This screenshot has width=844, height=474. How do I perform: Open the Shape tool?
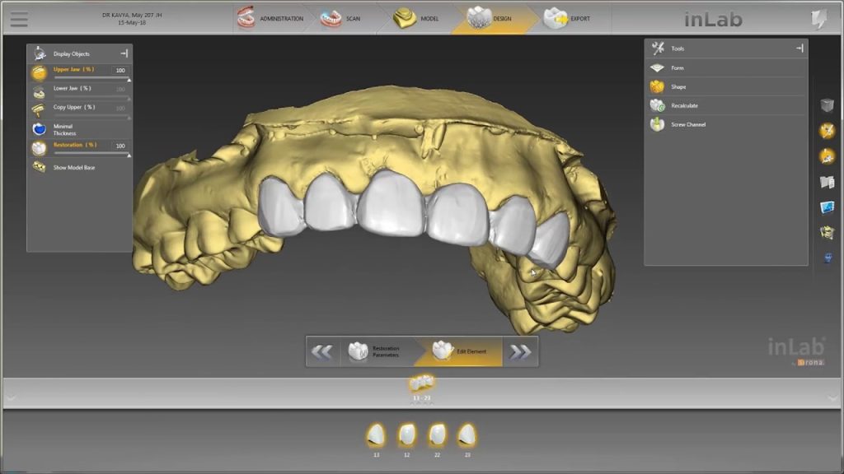pos(678,87)
